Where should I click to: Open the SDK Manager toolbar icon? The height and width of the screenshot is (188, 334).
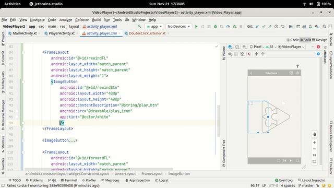(x=317, y=27)
